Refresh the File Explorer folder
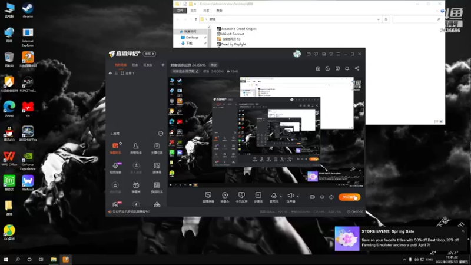471x265 pixels. [386, 19]
